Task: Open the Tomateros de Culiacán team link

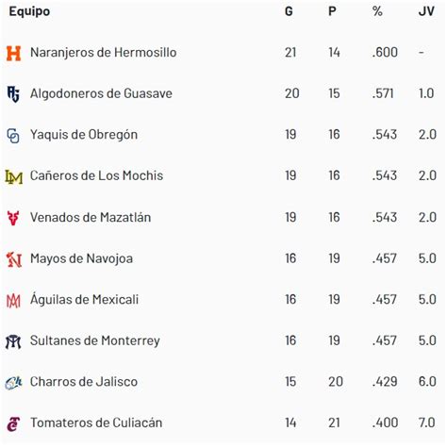Action: (x=96, y=423)
